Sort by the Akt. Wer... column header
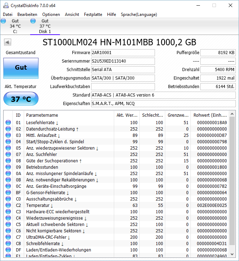Viewport: 239px width, 261px height. click(x=127, y=115)
